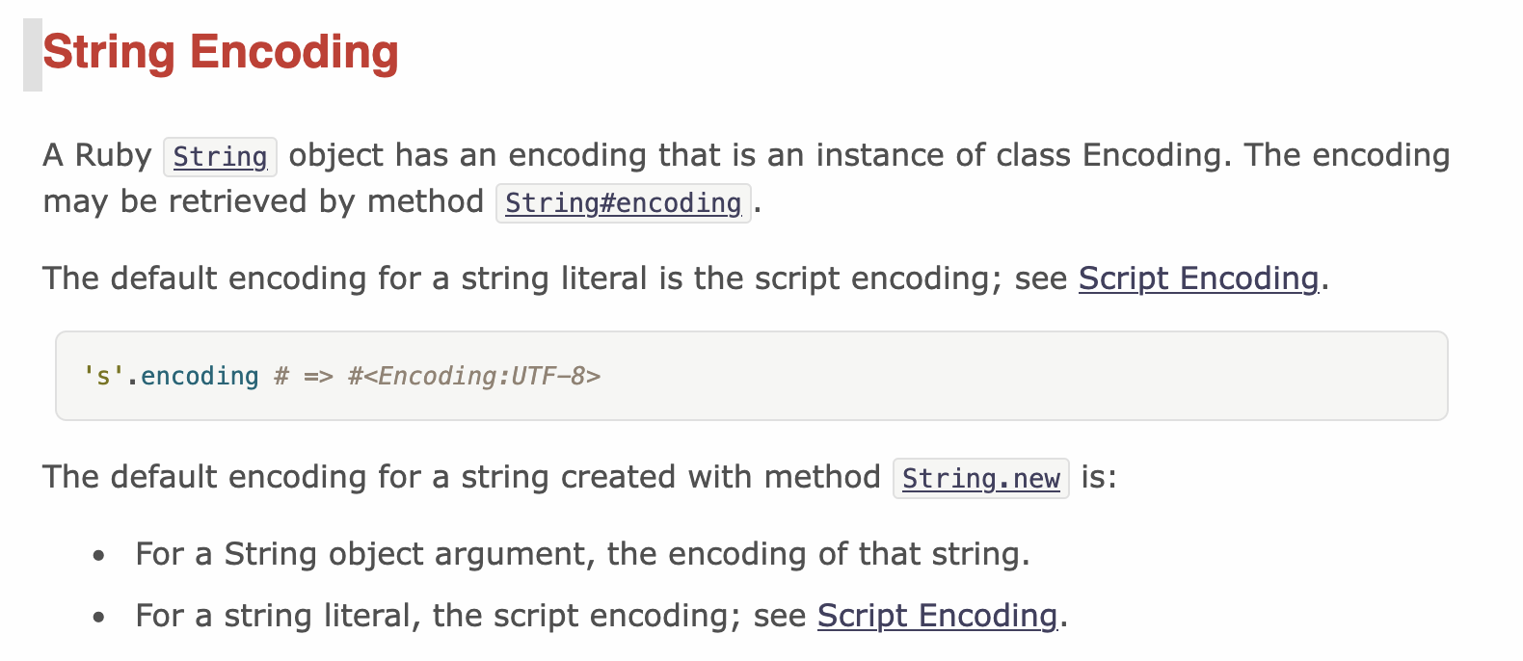Click the text "may be retrieved by method"

[x=263, y=201]
